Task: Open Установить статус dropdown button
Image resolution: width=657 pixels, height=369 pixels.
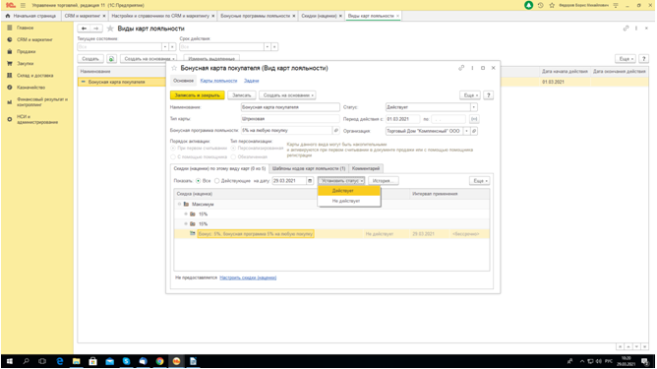Action: click(341, 181)
